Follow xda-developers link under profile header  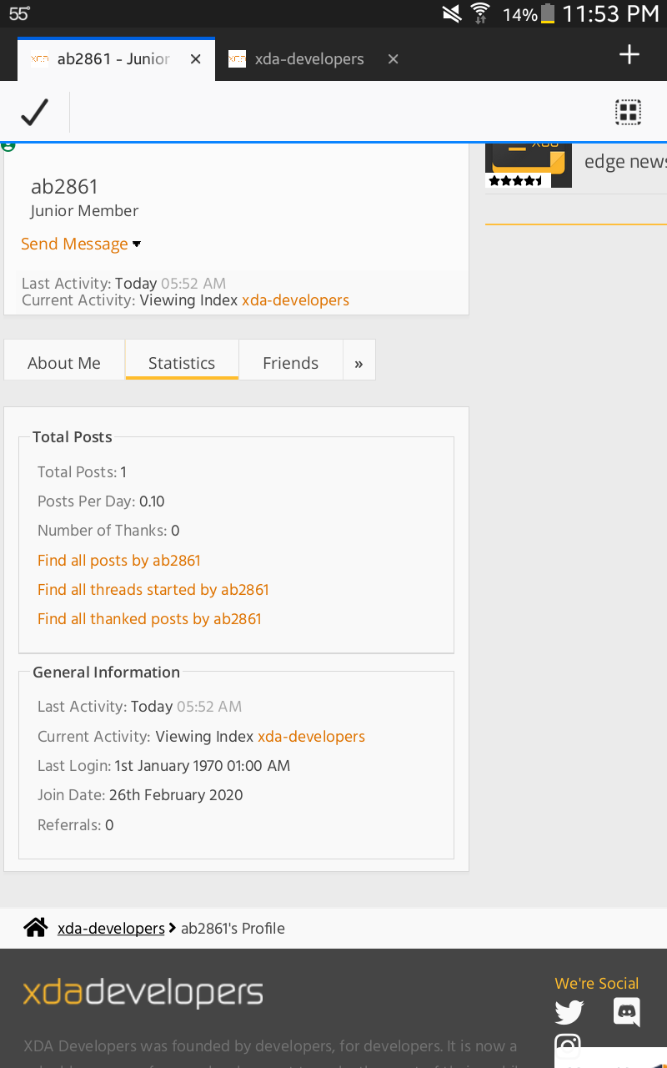tap(295, 300)
